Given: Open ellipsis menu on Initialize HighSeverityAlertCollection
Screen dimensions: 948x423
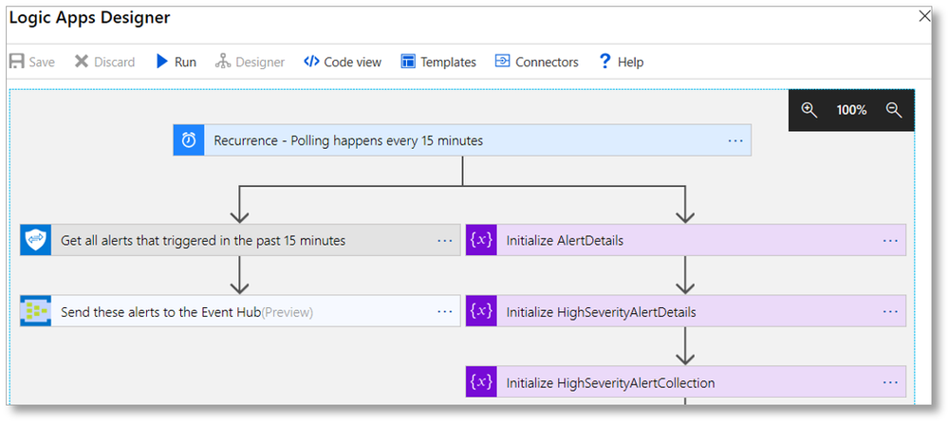Looking at the screenshot, I should coord(890,382).
